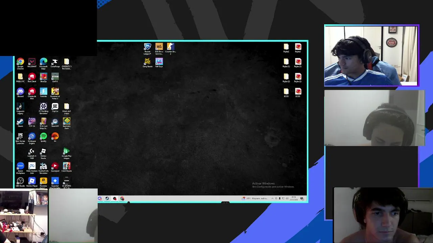The height and width of the screenshot is (243, 433).
Task: Open the Discord desktop shortcut
Action: (x=20, y=93)
